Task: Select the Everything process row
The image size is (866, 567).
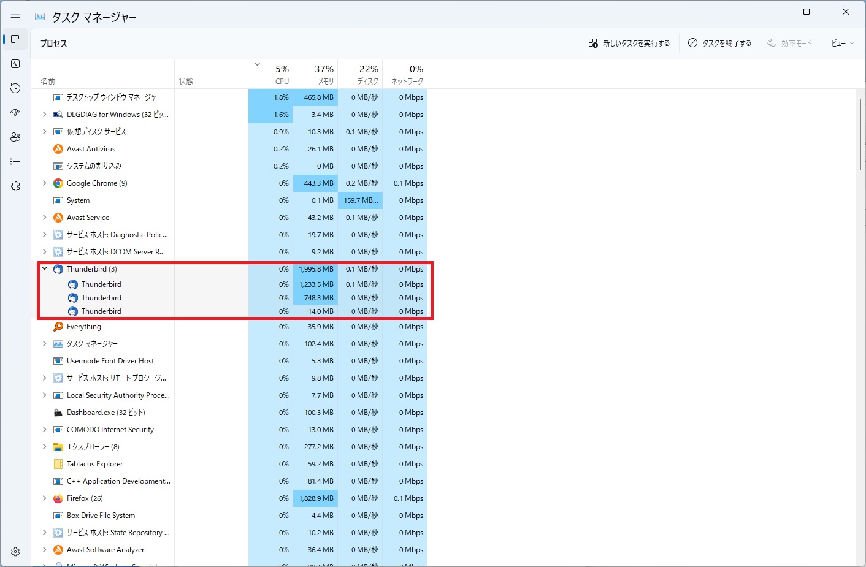Action: [84, 327]
